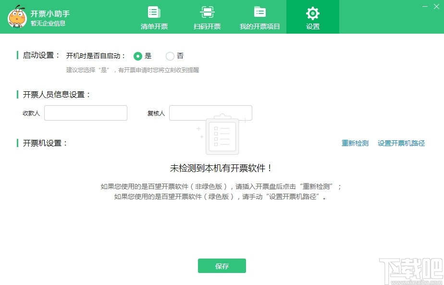Image resolution: width=444 pixels, height=285 pixels.
Task: Click the 我的开票项目 folder icon
Action: (259, 12)
